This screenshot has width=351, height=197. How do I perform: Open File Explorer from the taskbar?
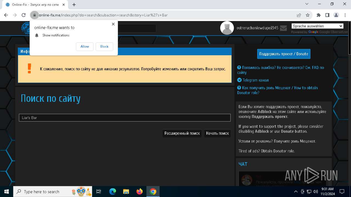126,192
